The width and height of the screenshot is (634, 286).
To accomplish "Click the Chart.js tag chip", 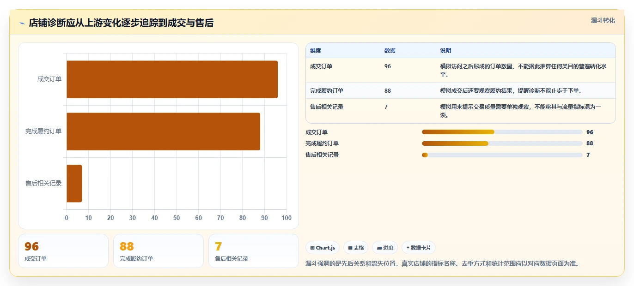I will pos(323,248).
